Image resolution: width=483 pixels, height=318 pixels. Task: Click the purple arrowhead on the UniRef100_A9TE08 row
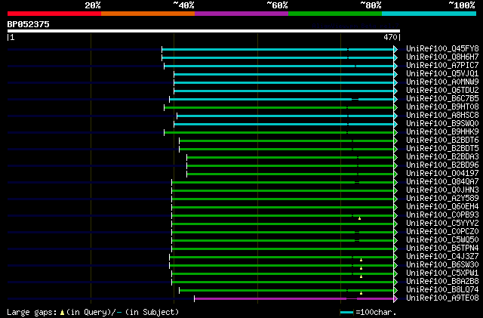395,299
